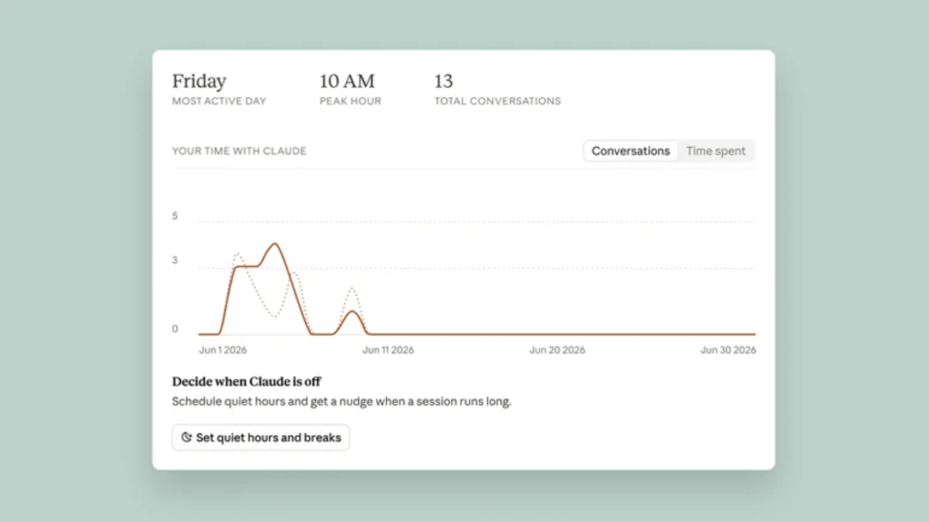Image resolution: width=929 pixels, height=522 pixels.
Task: Click the tallest peak of the solid chart line
Action: pos(274,244)
